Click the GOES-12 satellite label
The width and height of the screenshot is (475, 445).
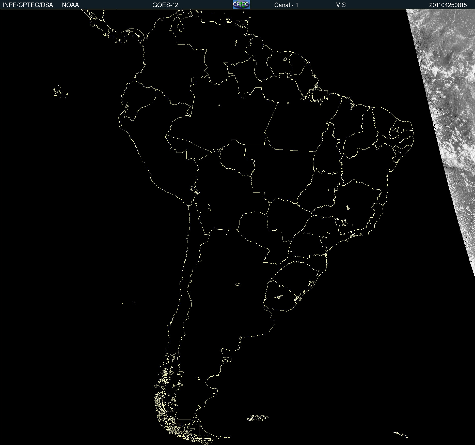[165, 5]
